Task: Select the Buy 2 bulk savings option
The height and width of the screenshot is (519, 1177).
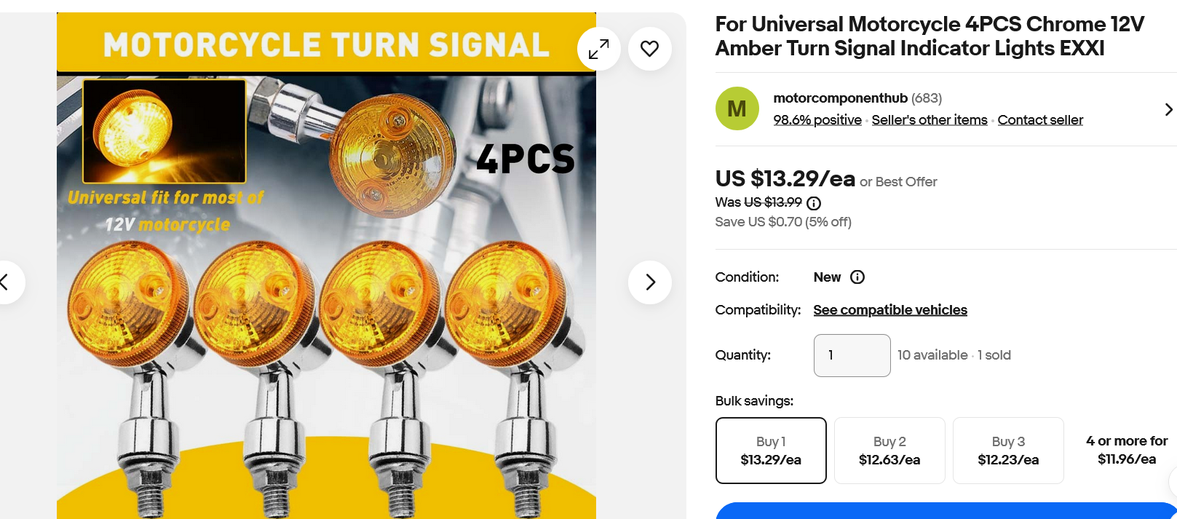Action: point(889,450)
